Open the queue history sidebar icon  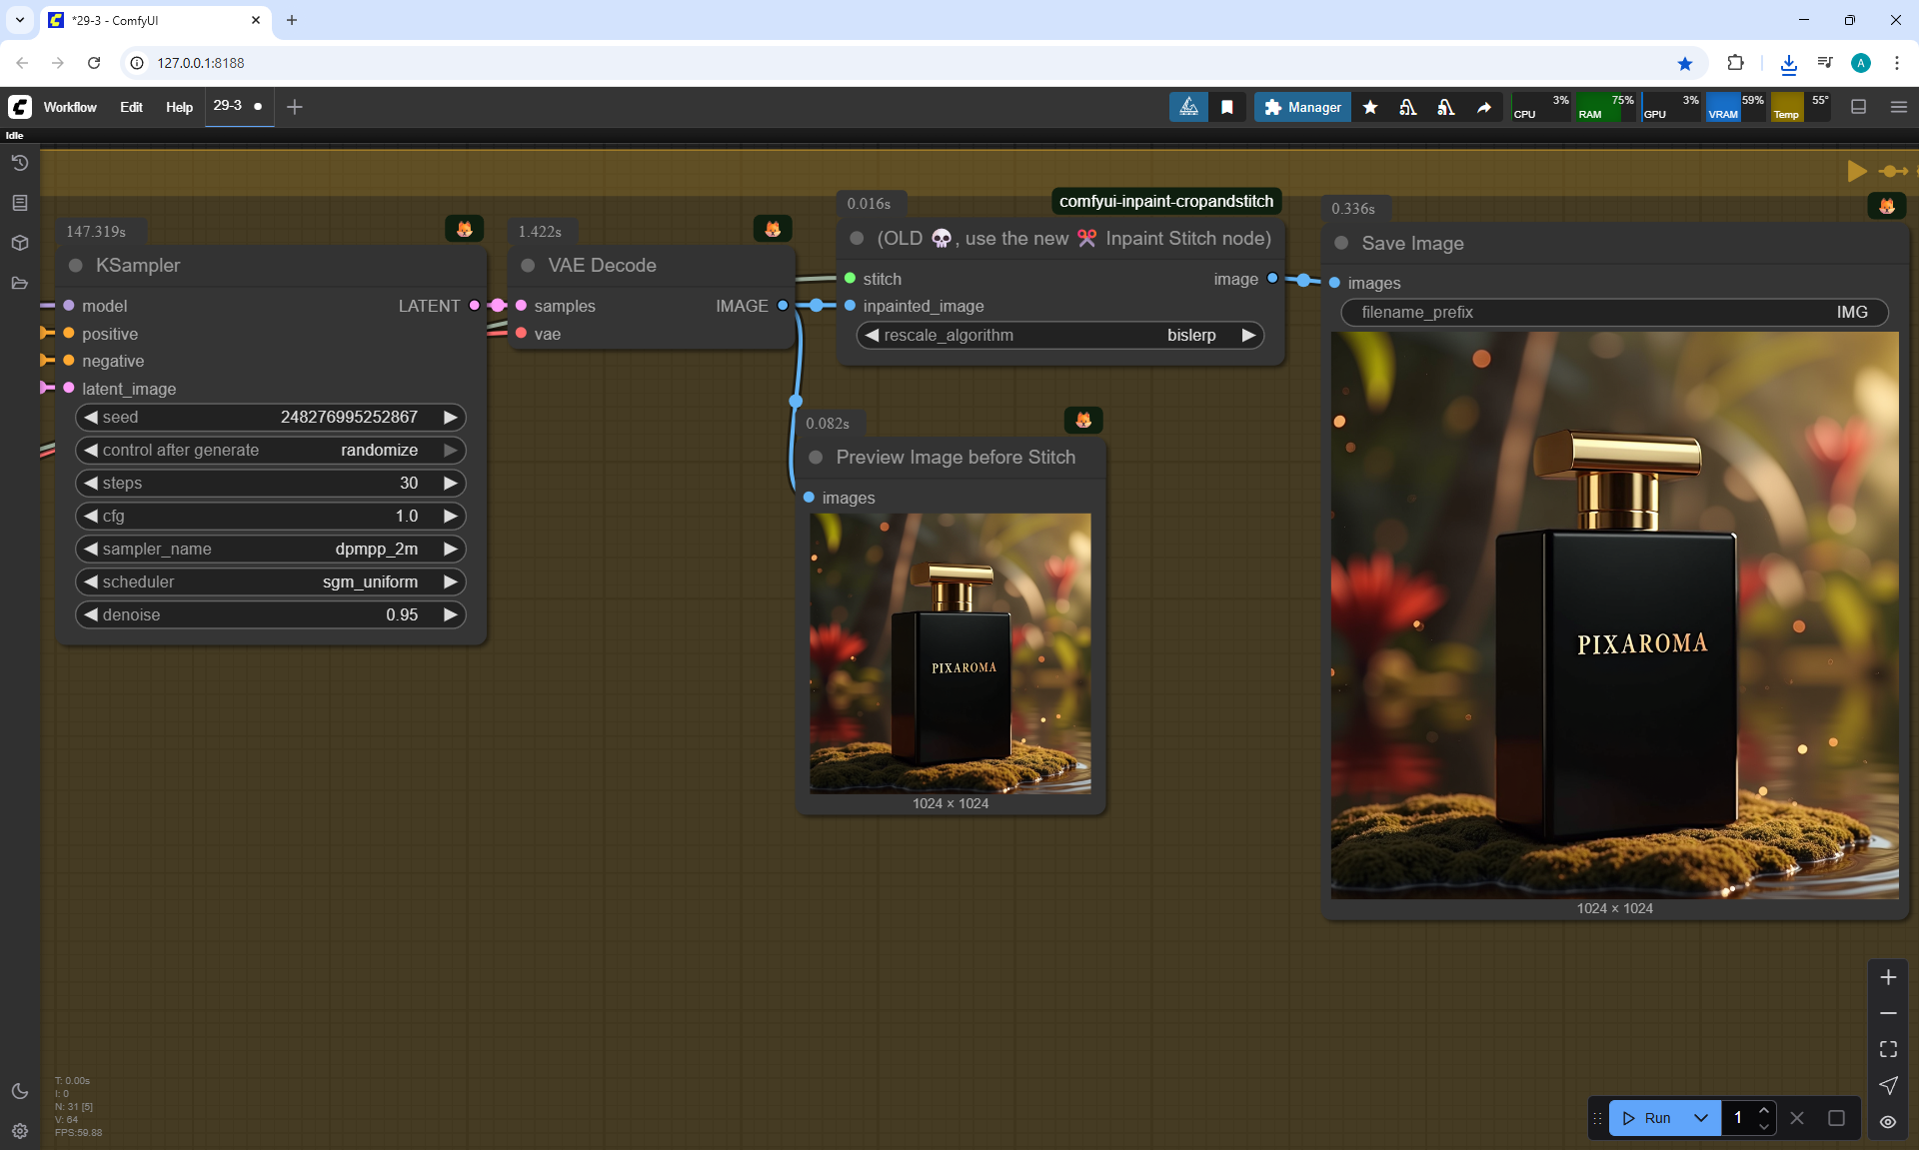pyautogui.click(x=19, y=163)
